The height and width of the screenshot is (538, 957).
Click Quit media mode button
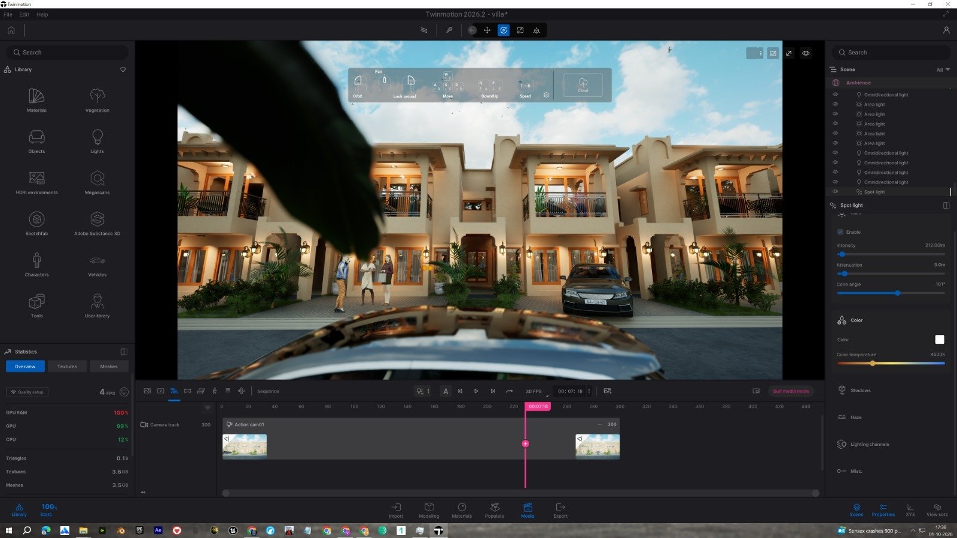tap(790, 391)
